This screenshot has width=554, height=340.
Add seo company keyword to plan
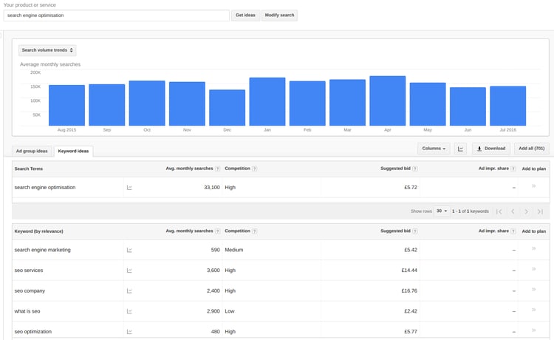click(x=534, y=290)
